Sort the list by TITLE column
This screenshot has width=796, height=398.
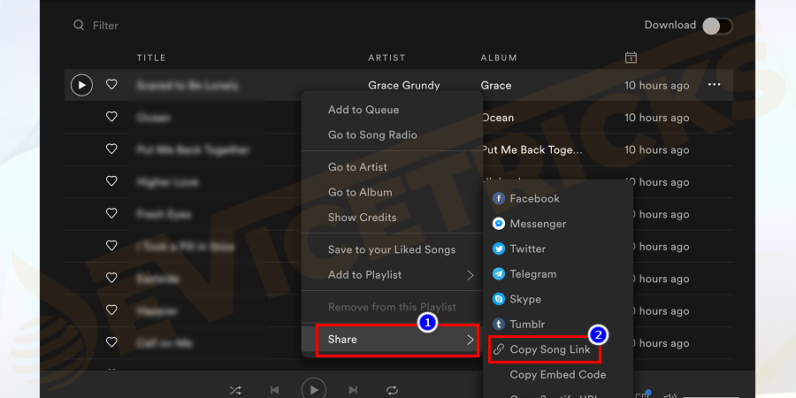coord(151,57)
